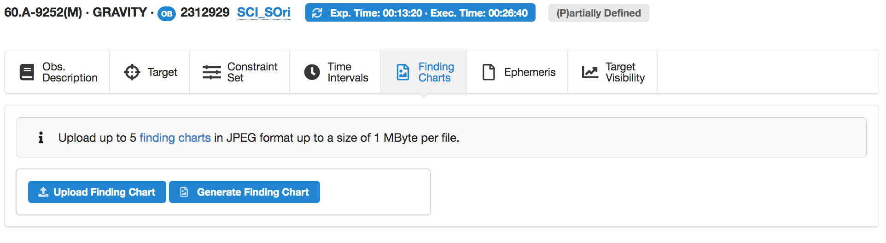Open the Obs. Description tab

point(57,72)
